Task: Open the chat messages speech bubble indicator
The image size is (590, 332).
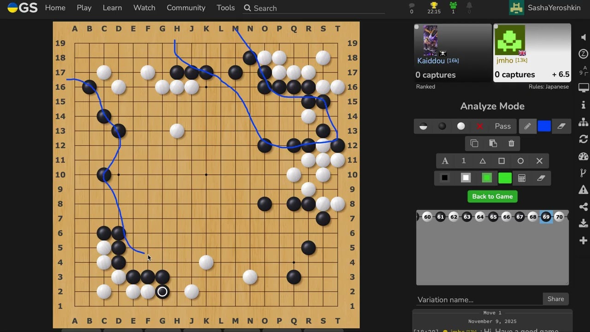Action: click(412, 7)
